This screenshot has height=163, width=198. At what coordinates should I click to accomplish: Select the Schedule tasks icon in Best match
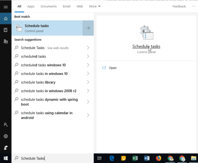point(18,28)
